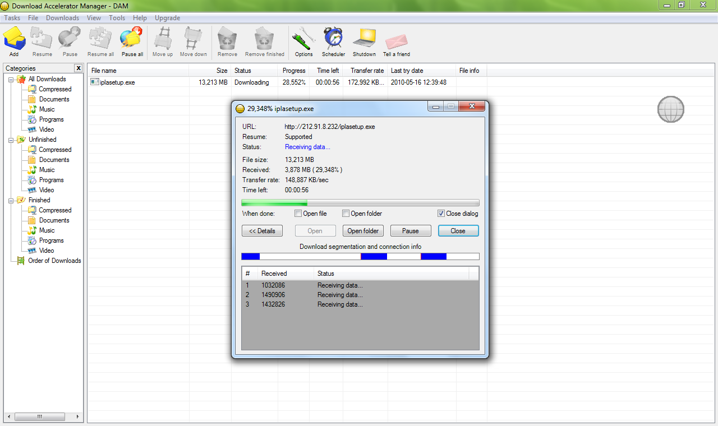The width and height of the screenshot is (718, 426).
Task: Collapse the All Downloads tree node
Action: tap(11, 79)
